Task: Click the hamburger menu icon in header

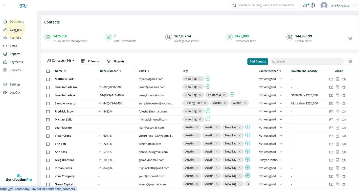Action: point(4,5)
